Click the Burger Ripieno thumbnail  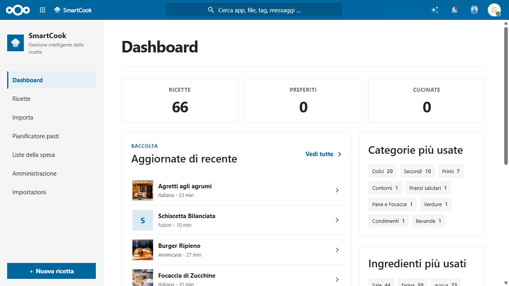143,250
